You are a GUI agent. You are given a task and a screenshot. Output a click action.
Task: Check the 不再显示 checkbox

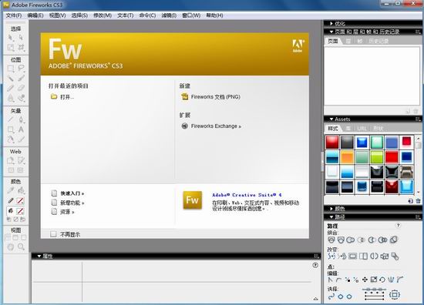pyautogui.click(x=53, y=234)
